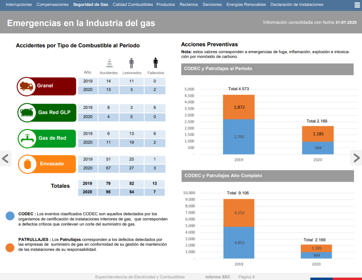Click the blue CODEC legend circle

[10, 216]
